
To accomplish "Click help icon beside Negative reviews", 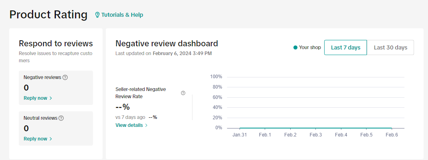I will click(x=65, y=77).
